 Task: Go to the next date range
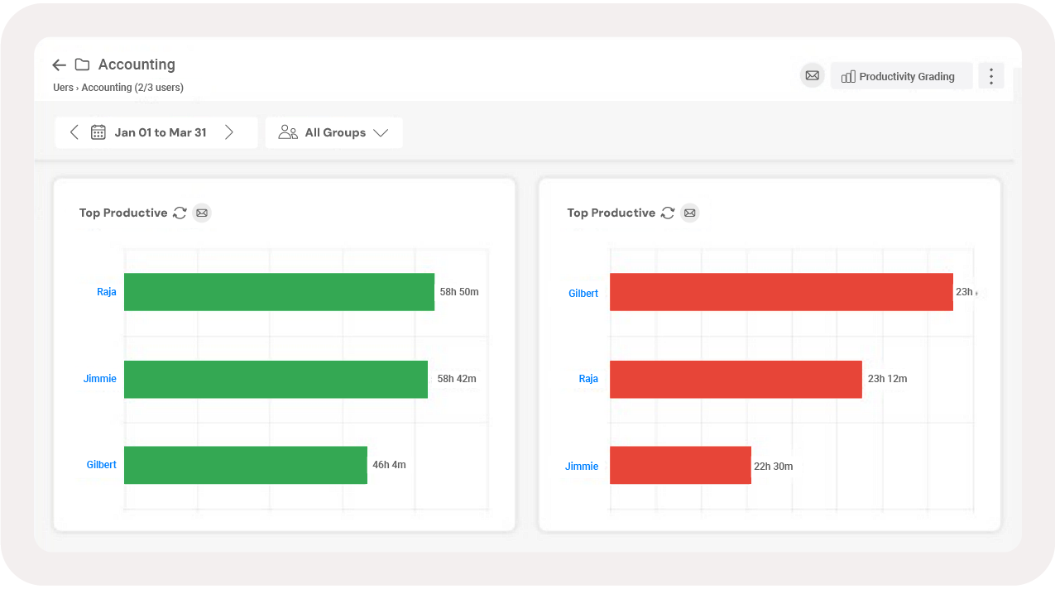[x=229, y=132]
